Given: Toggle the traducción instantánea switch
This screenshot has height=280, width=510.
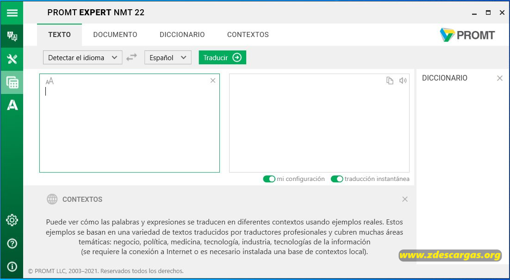Looking at the screenshot, I should [336, 179].
